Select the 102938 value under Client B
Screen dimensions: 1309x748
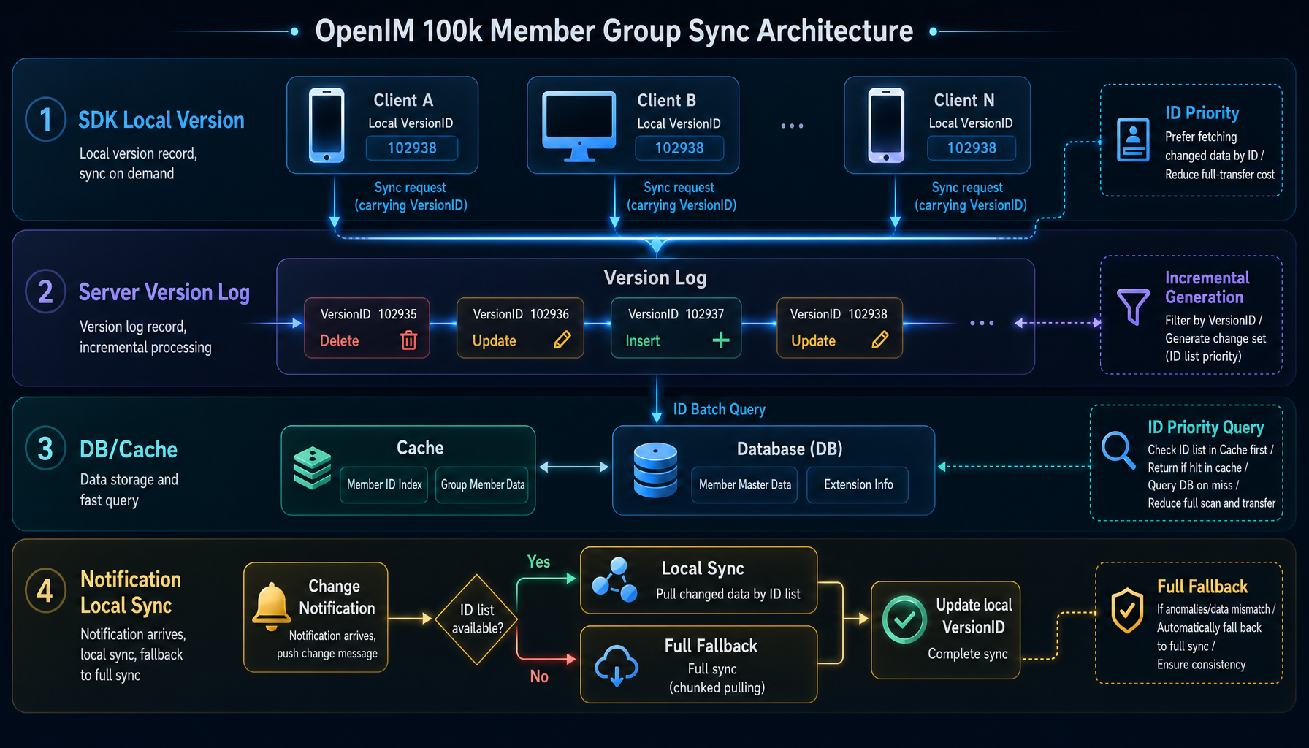point(679,148)
